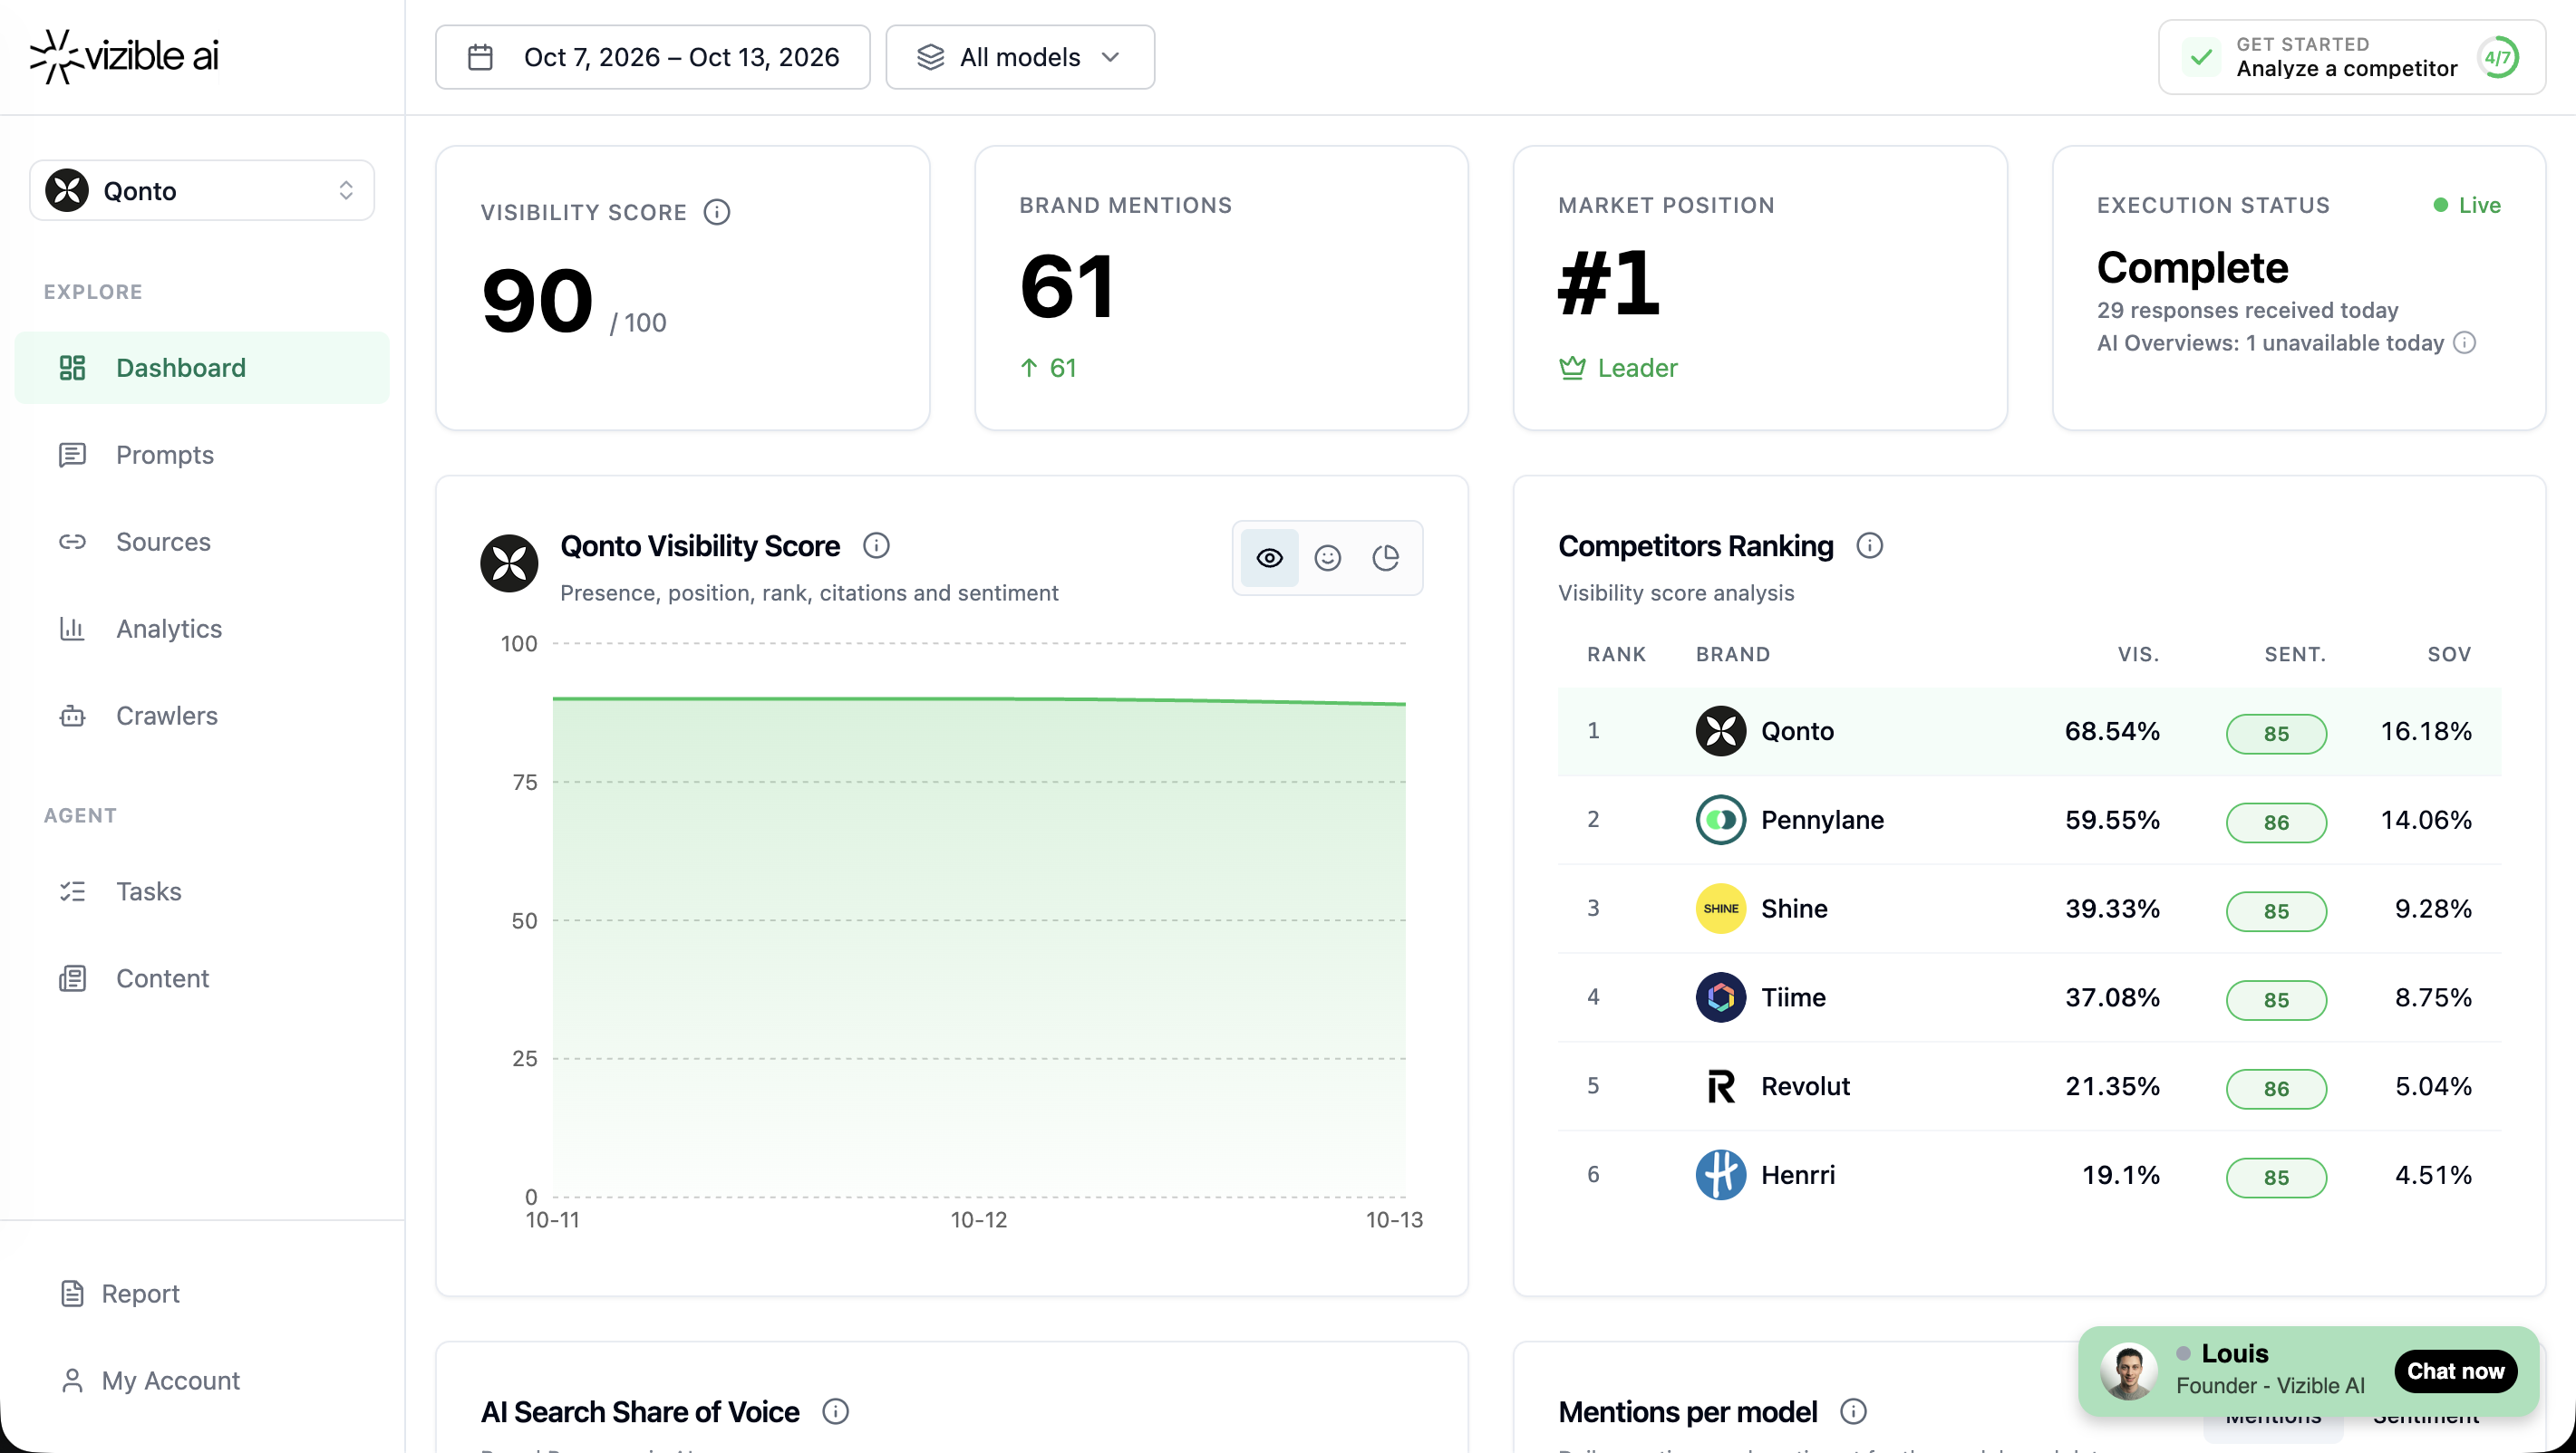Click info icon beside Competitors Ranking
The width and height of the screenshot is (2576, 1453).
(x=1869, y=545)
